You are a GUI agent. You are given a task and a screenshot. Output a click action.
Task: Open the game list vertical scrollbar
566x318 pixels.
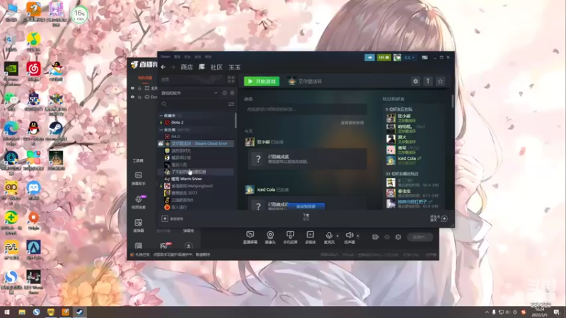click(236, 120)
